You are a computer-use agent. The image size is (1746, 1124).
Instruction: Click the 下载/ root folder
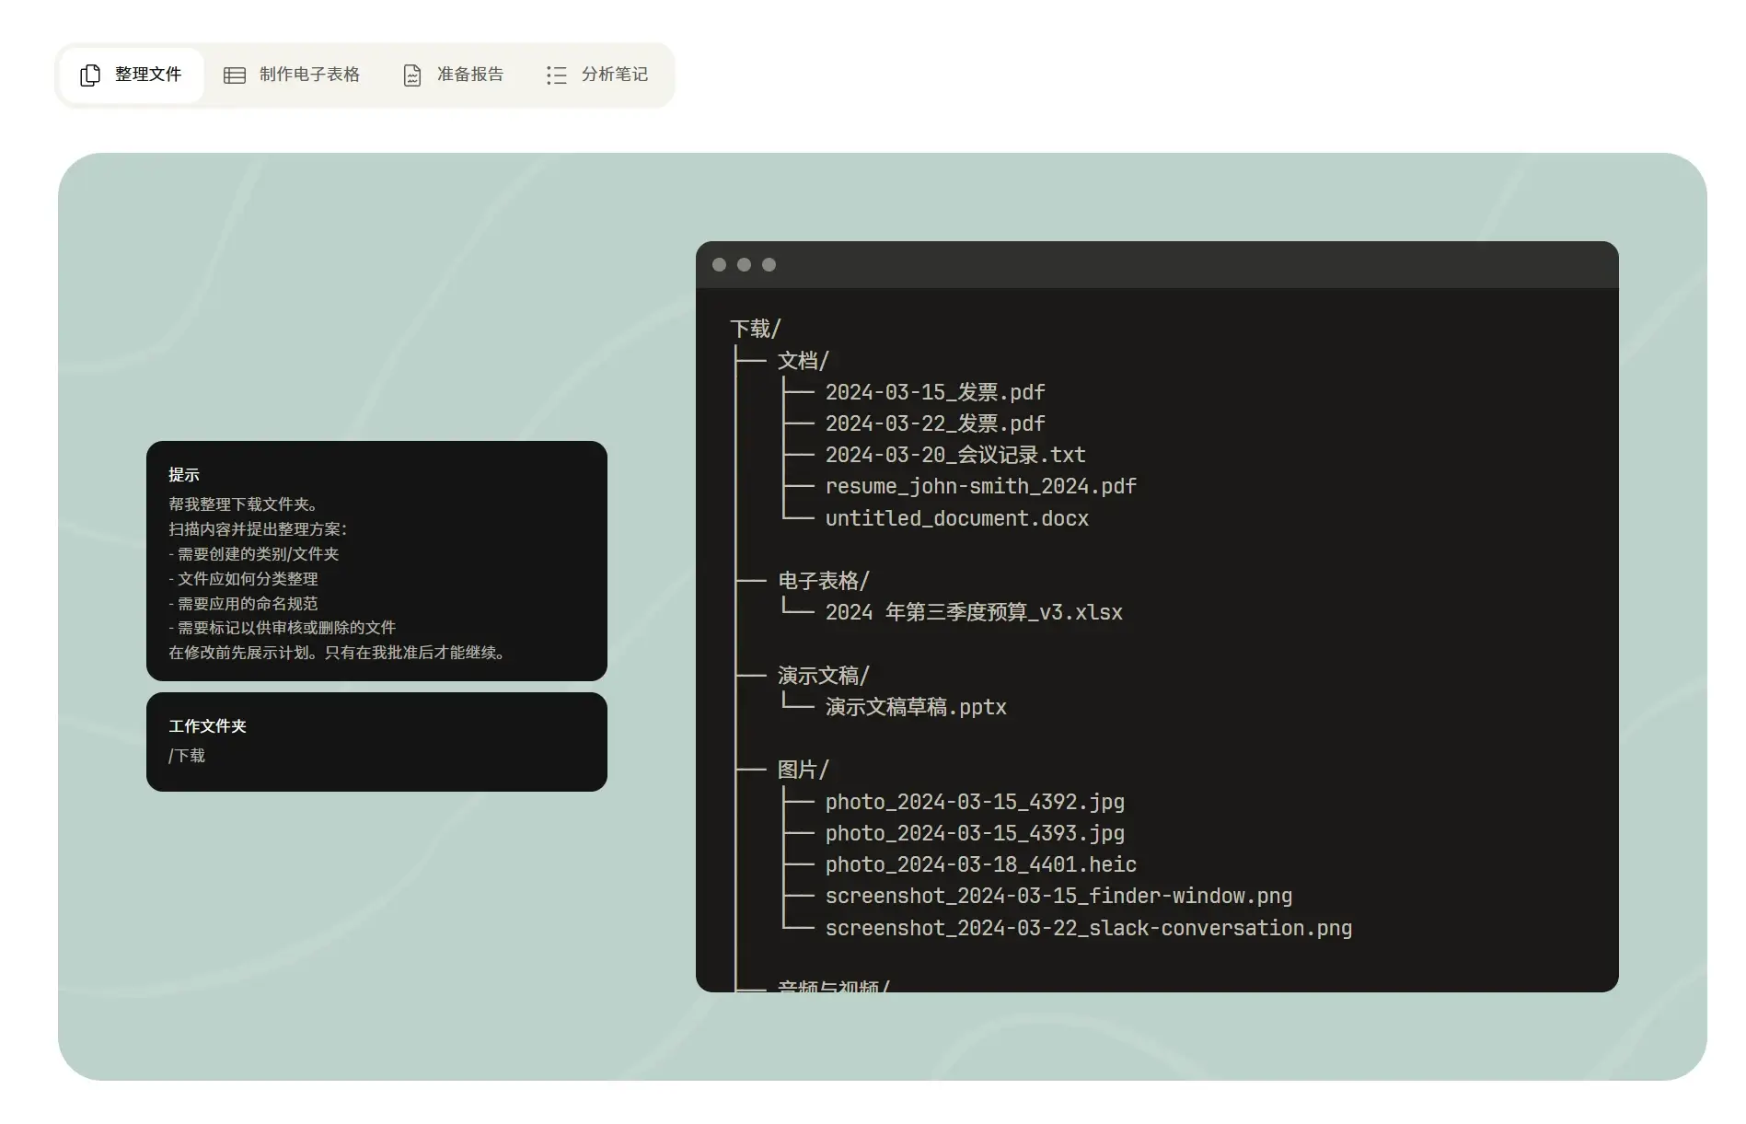point(755,329)
